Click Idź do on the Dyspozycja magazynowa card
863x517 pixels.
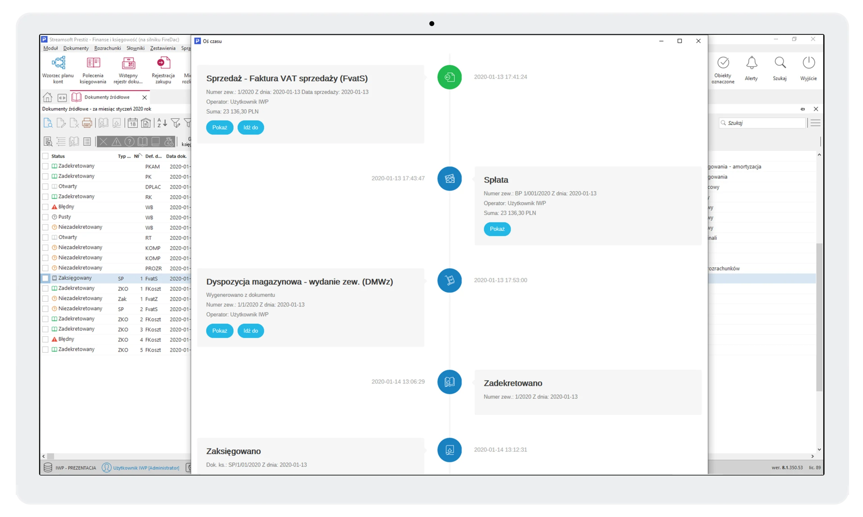tap(250, 331)
